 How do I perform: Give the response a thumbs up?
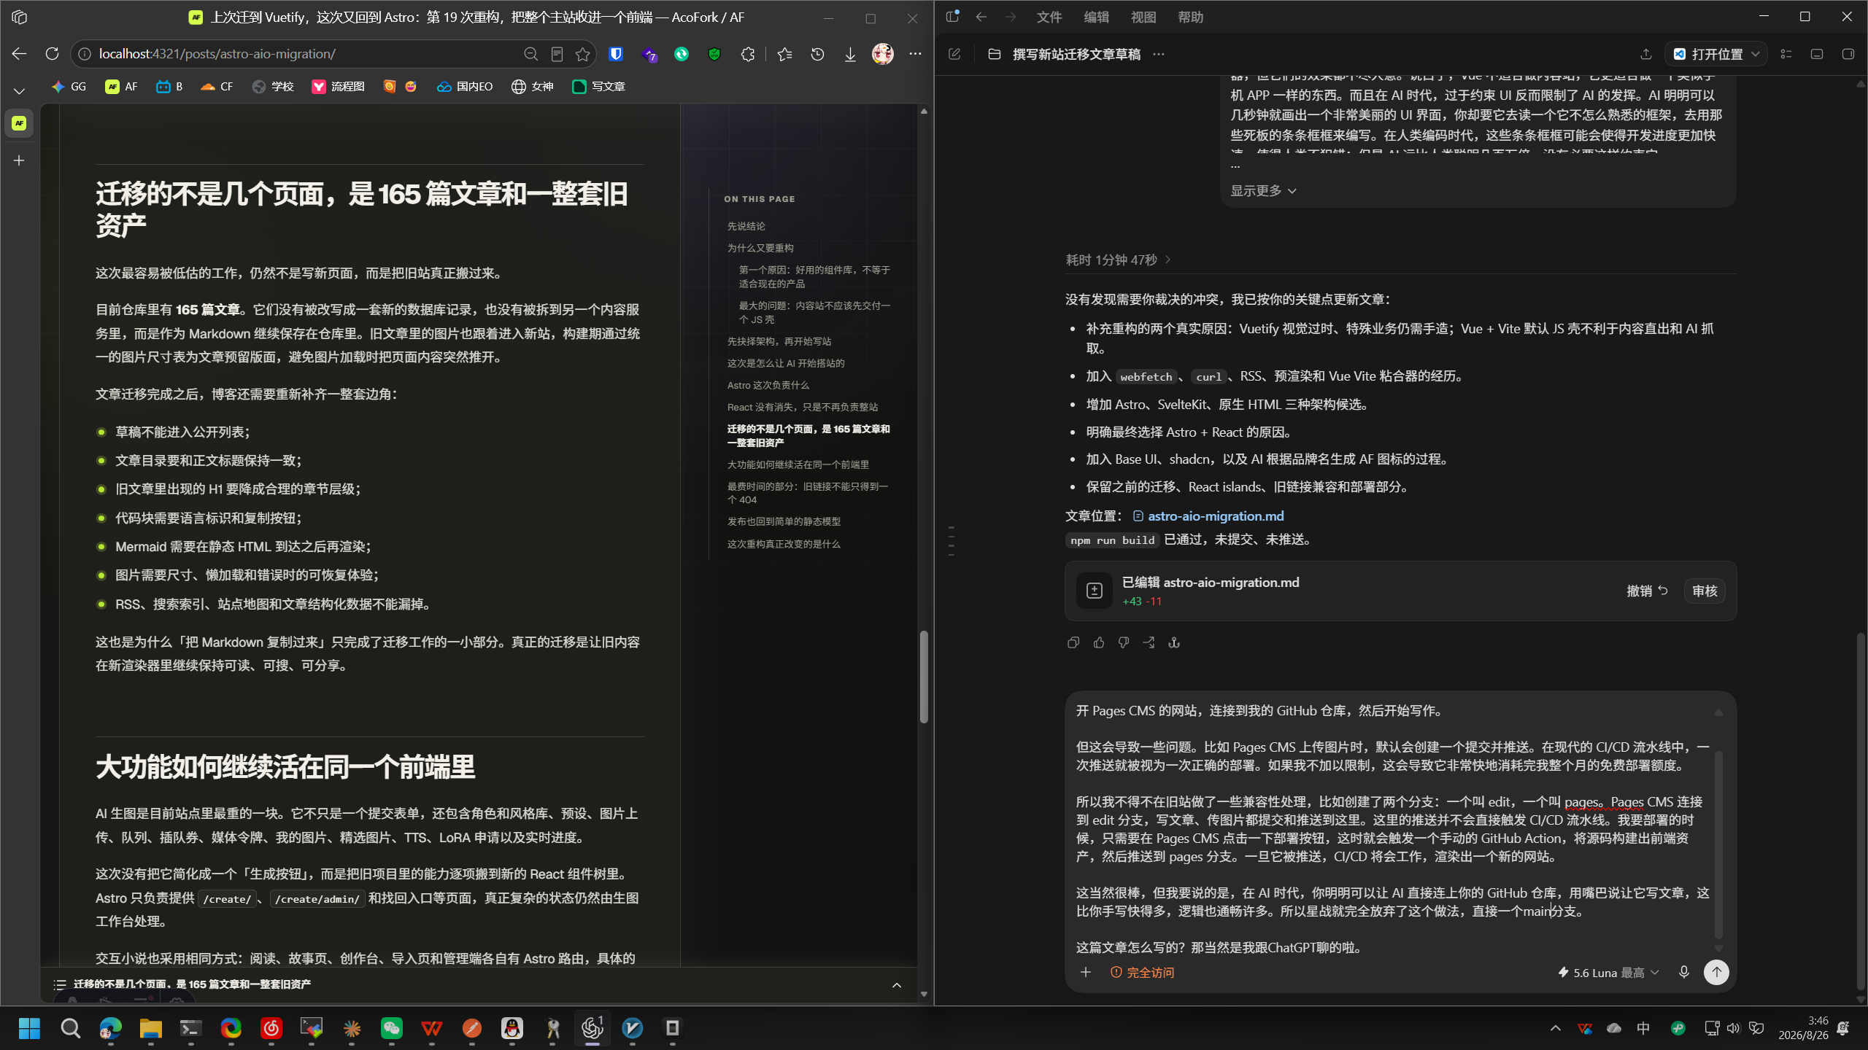click(1099, 643)
